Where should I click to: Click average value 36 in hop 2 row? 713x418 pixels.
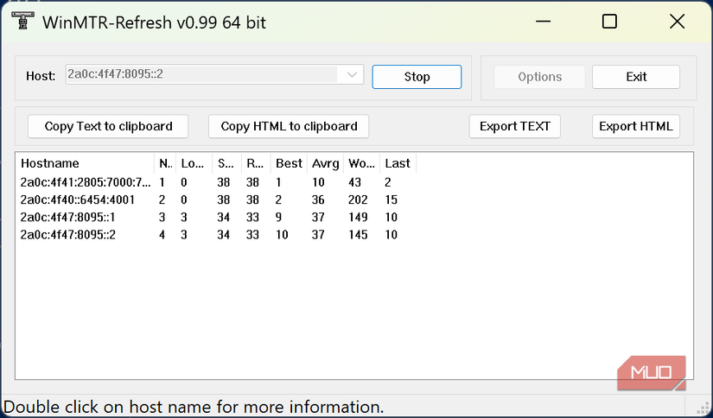[318, 199]
